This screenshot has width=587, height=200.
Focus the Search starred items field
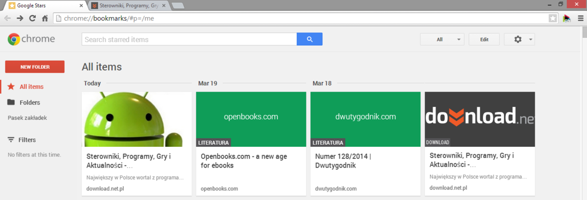(189, 39)
